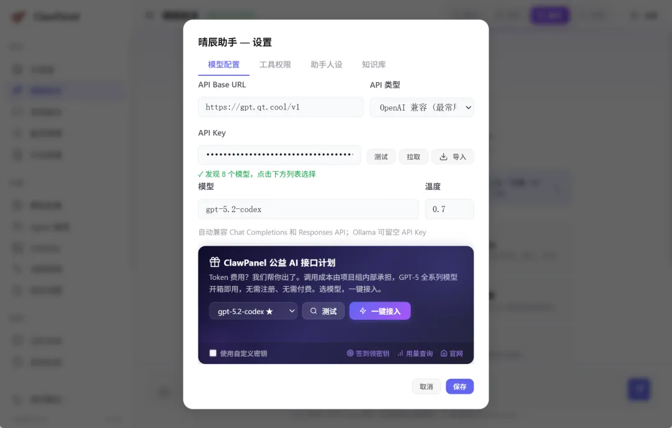Click the magnifier icon on the banner 测试 button

pos(314,310)
